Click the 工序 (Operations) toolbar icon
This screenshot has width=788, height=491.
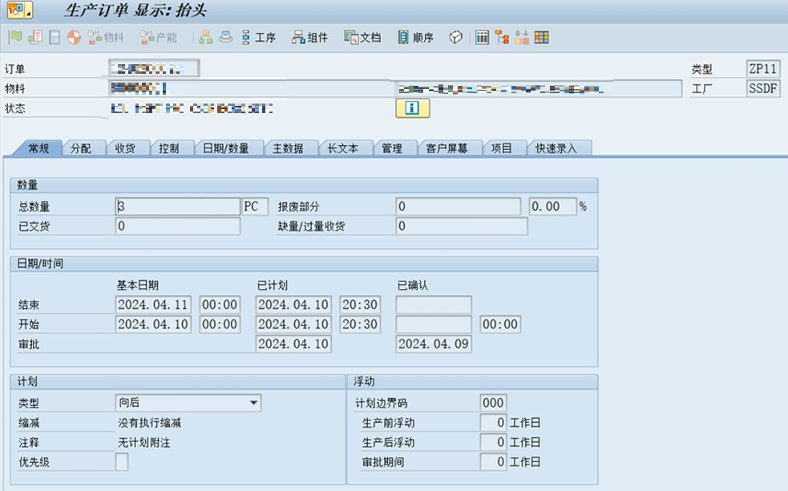click(x=257, y=38)
